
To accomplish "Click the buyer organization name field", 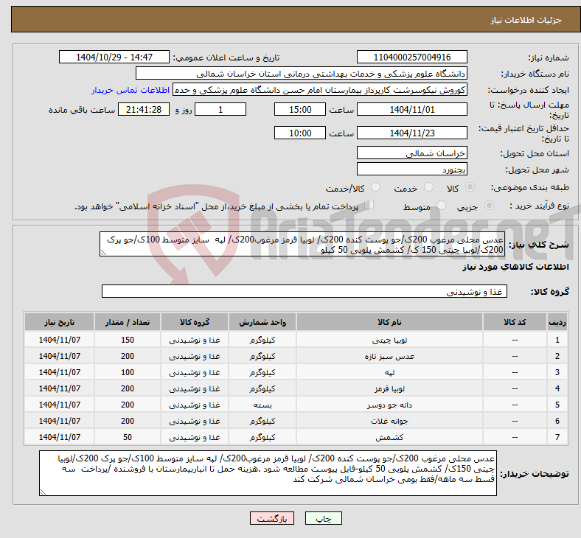I will (302, 73).
